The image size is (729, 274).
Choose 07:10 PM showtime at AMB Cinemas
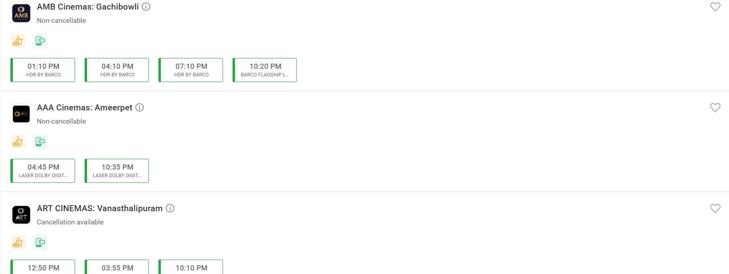pos(191,70)
